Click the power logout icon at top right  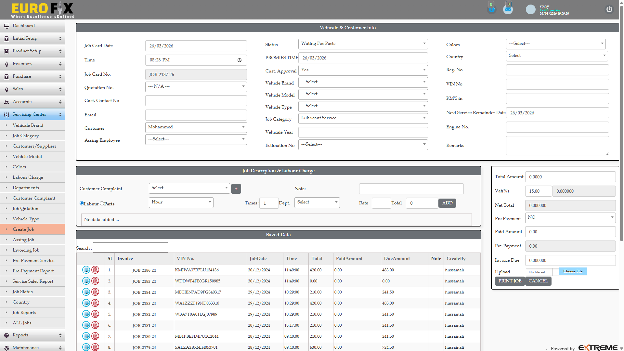609,9
